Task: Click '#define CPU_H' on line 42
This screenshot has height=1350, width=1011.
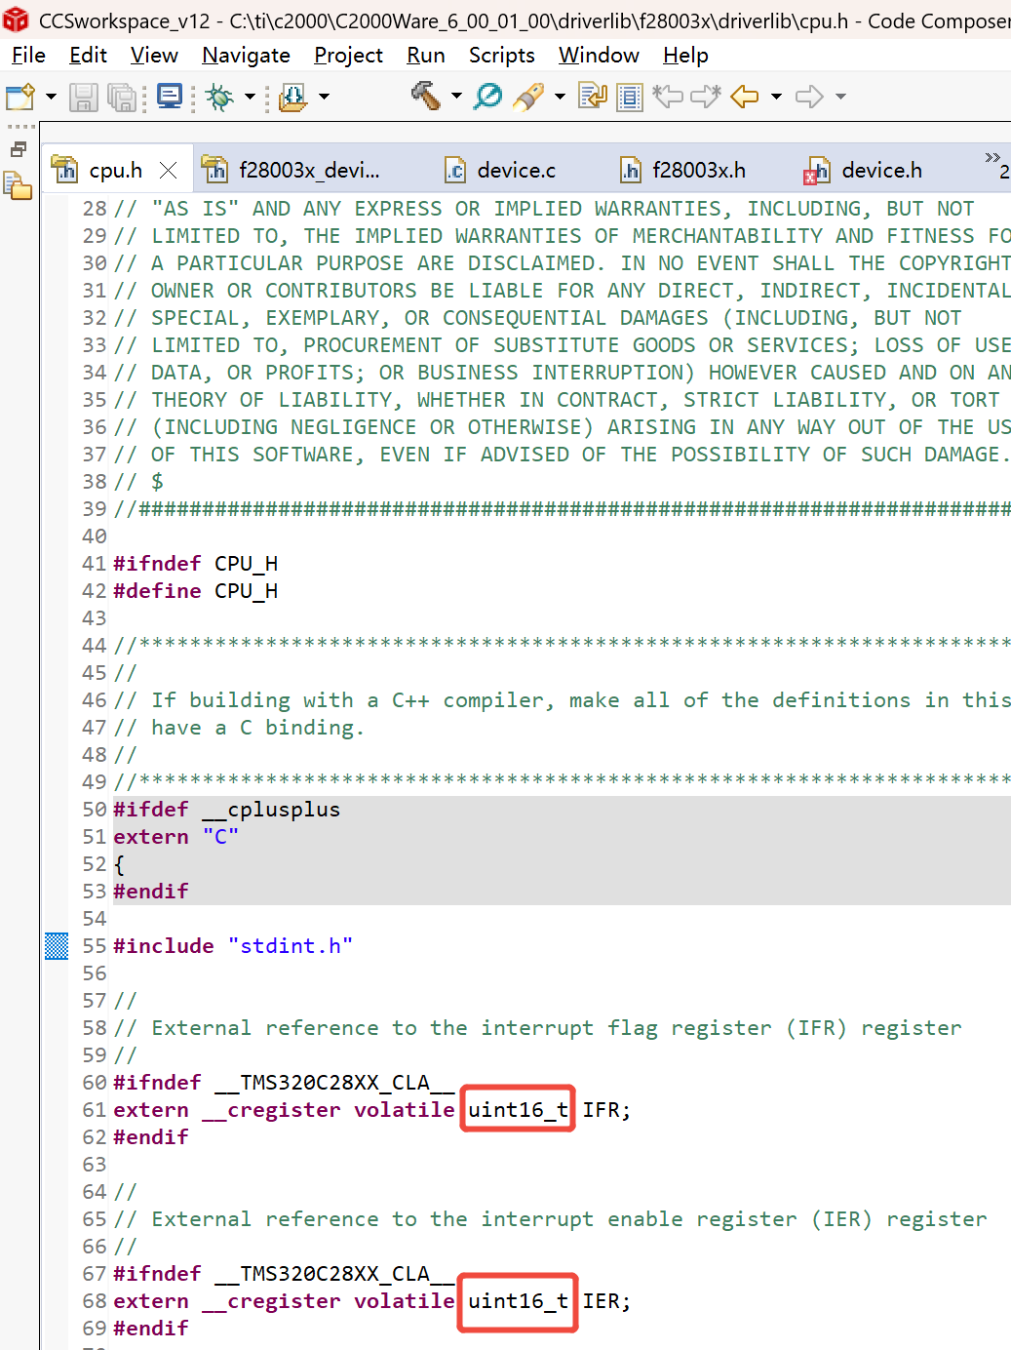Action: point(196,591)
